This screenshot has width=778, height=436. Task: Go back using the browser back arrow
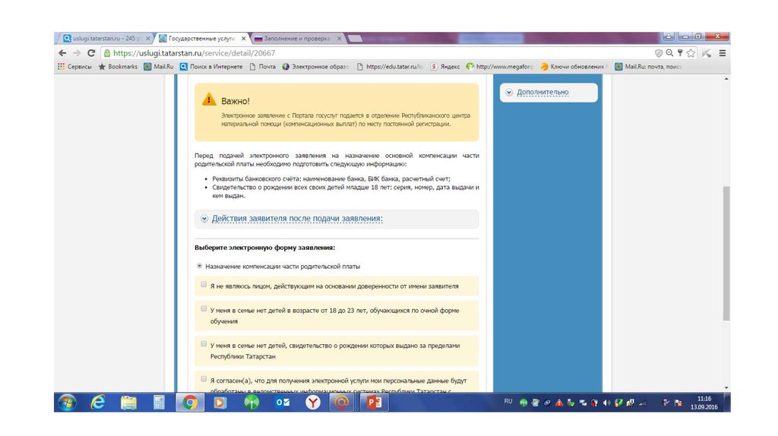pyautogui.click(x=63, y=53)
